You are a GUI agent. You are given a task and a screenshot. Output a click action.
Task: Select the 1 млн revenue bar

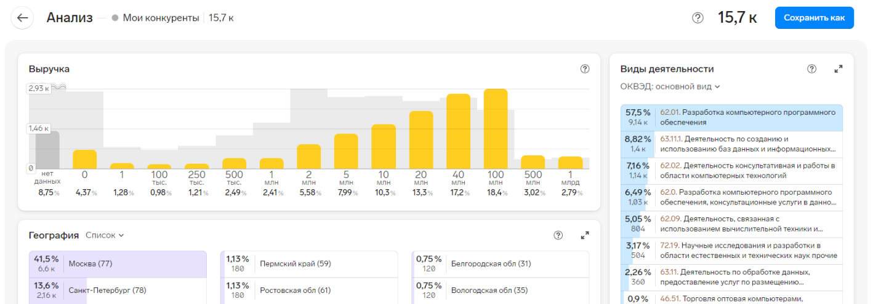coord(272,163)
